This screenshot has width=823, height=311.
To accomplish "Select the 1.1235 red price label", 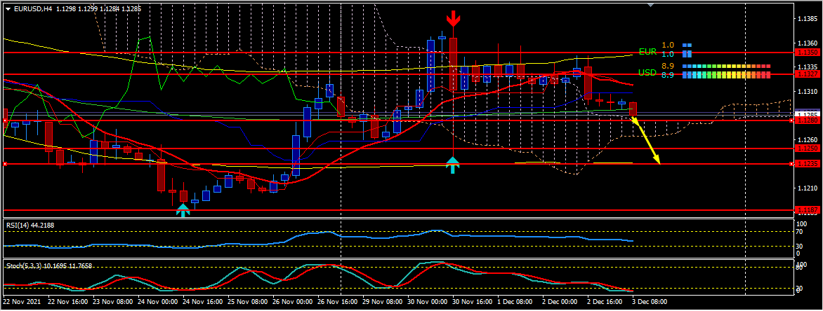I will click(x=808, y=164).
